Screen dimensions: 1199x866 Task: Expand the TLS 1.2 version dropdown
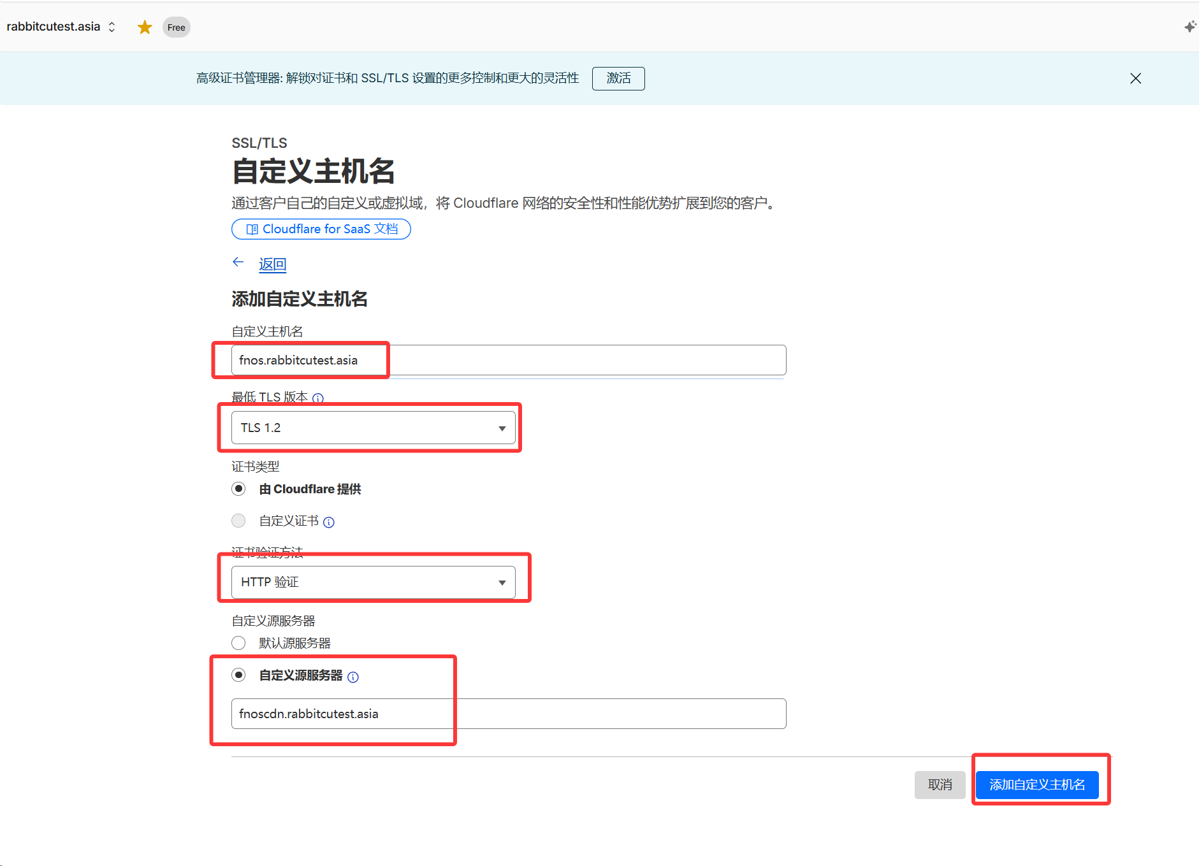[x=373, y=428]
